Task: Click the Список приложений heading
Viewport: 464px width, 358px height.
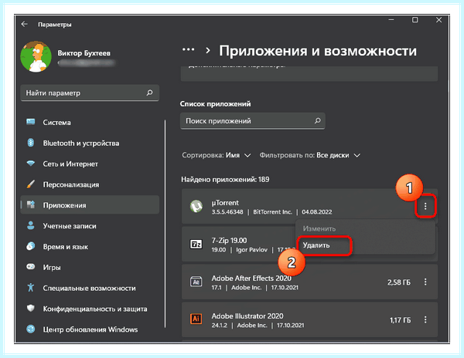Action: coord(216,104)
